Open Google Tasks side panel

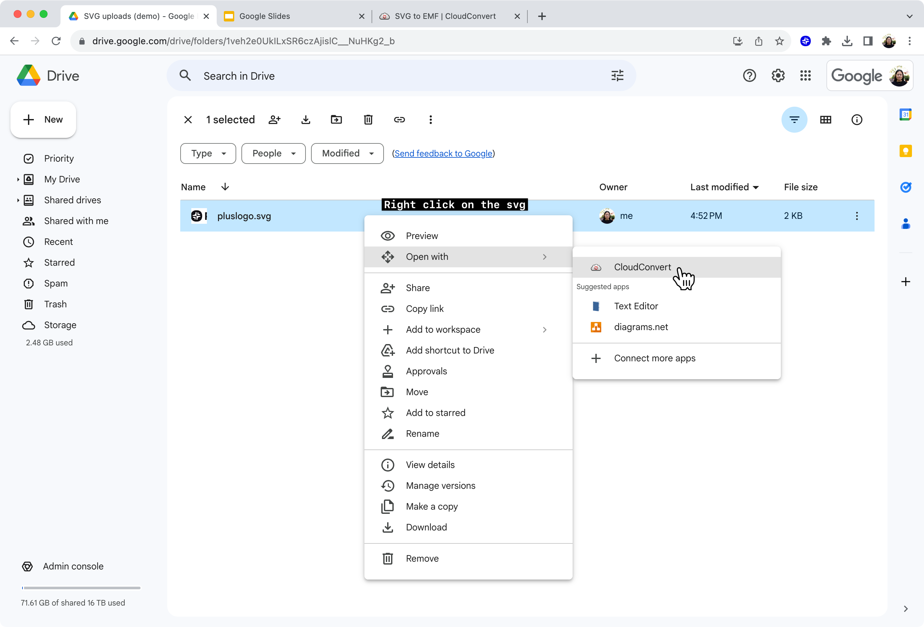(x=905, y=187)
